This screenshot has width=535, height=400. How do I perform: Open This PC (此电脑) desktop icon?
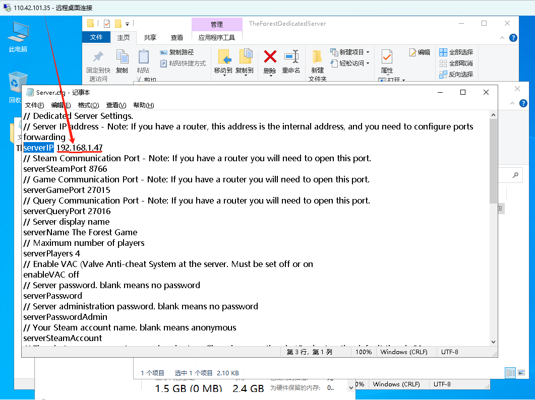tap(18, 37)
